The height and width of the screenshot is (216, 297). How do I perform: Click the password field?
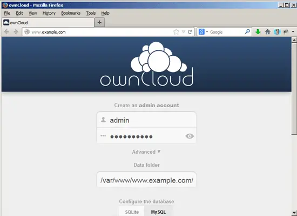[146, 136]
